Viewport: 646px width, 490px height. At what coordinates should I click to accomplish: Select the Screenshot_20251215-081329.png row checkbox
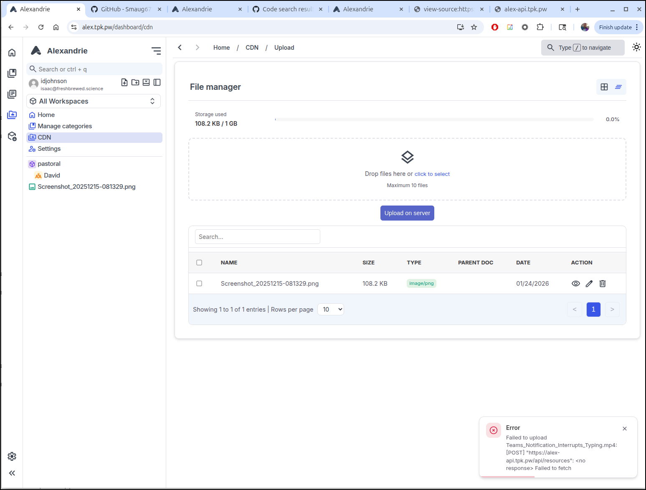(x=199, y=284)
